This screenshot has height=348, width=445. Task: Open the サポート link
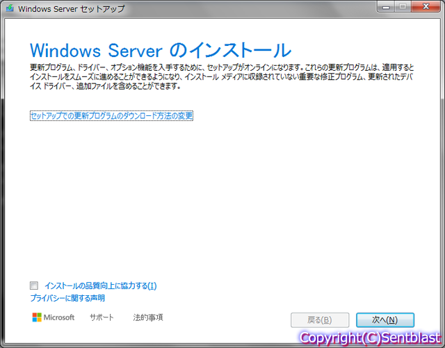[102, 317]
